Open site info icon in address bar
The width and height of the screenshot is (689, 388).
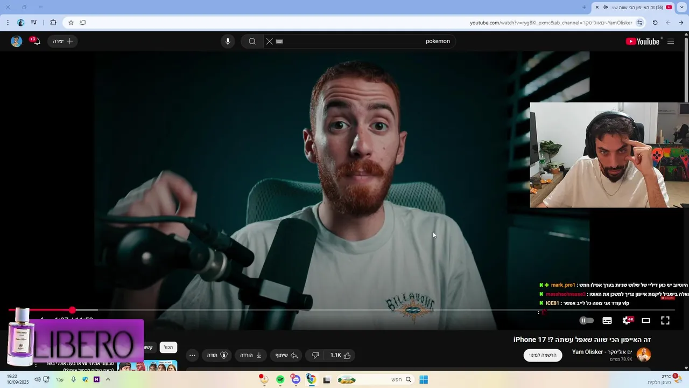[x=639, y=23]
